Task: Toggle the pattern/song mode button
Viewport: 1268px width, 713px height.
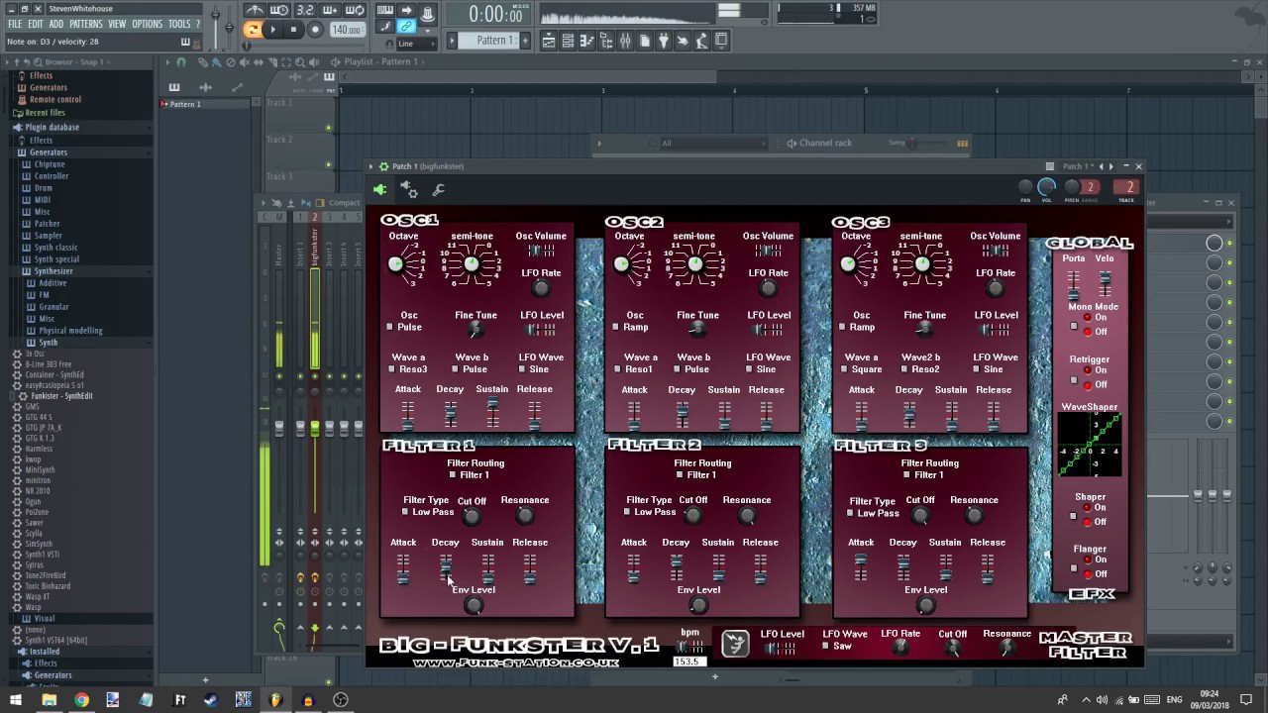Action: [253, 30]
